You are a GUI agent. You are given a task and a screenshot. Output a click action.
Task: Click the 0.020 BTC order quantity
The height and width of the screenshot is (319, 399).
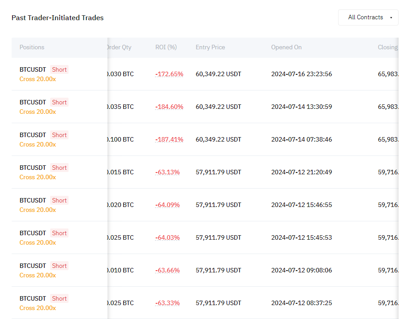pos(120,205)
